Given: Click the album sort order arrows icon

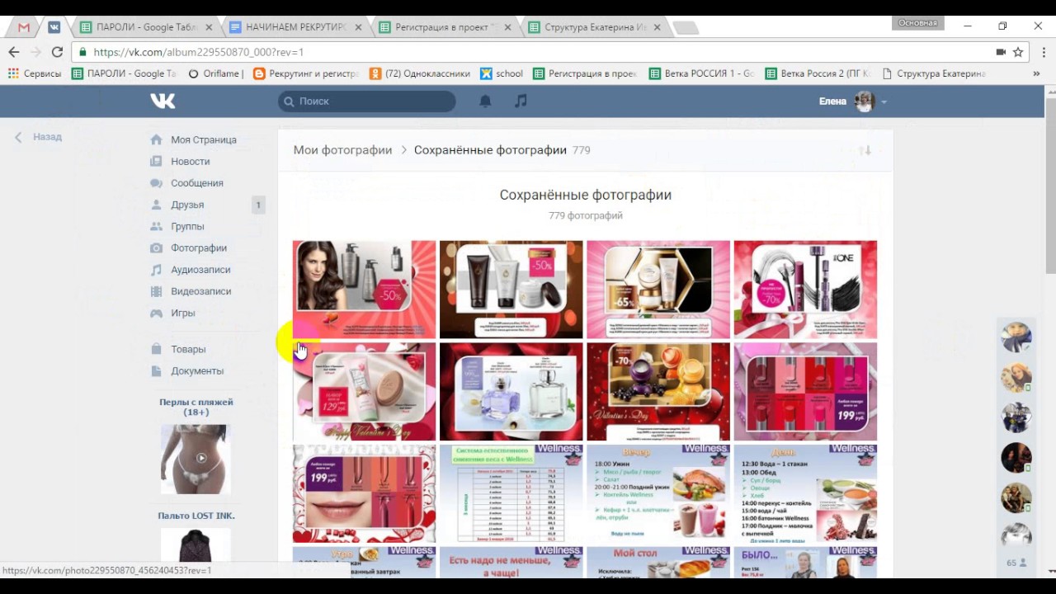Looking at the screenshot, I should coord(865,150).
